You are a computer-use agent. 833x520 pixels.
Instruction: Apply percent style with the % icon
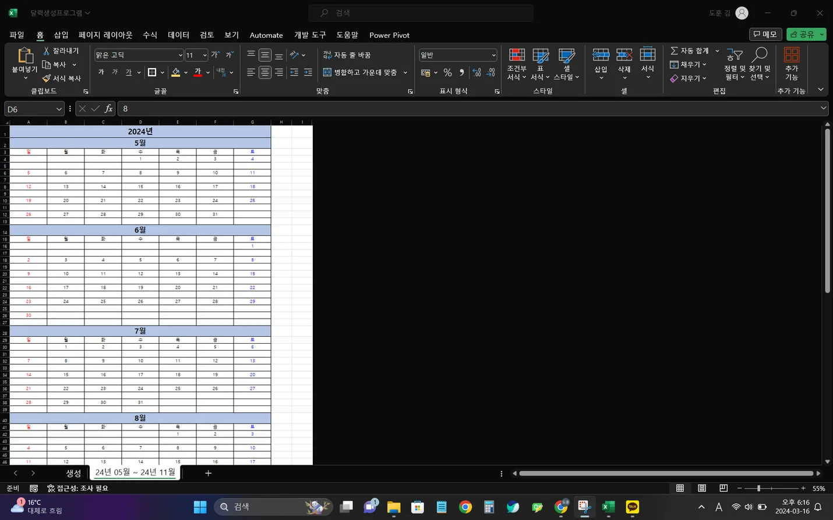point(447,73)
